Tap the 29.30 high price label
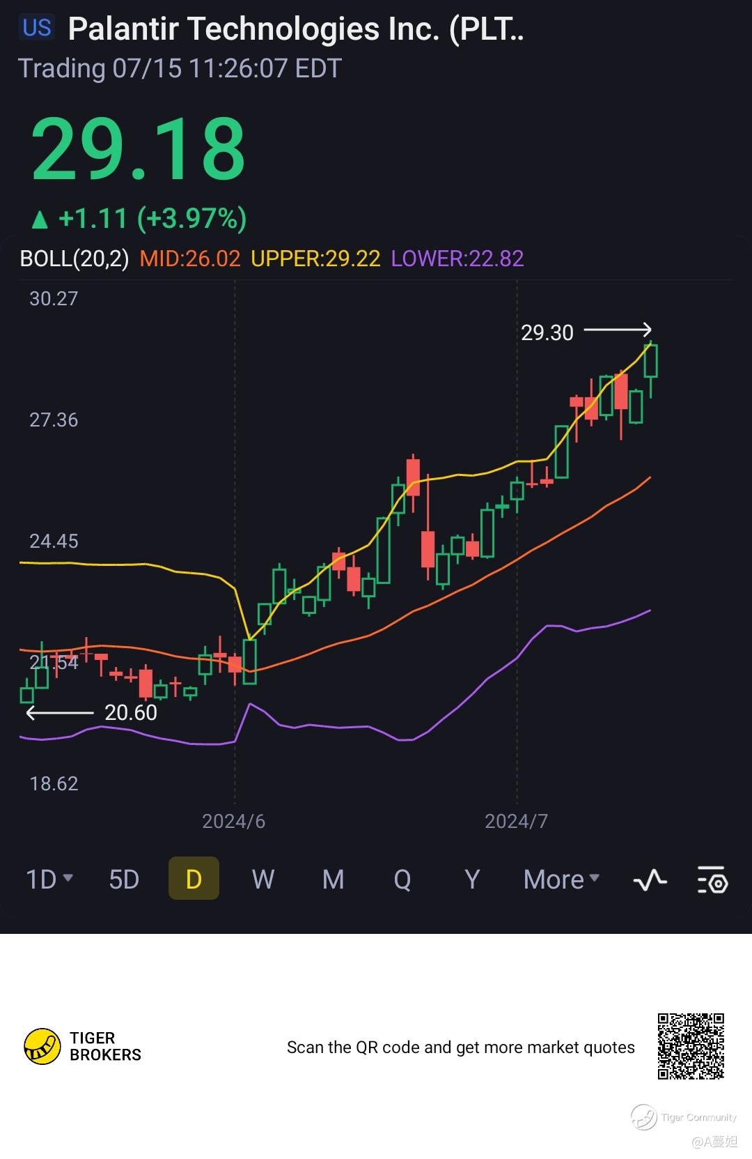 (547, 333)
